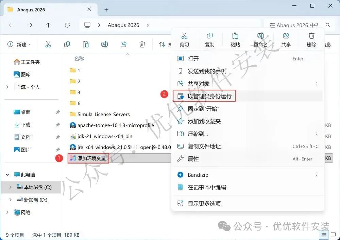Click the search magnifier icon
The width and height of the screenshot is (340, 240).
328,25
